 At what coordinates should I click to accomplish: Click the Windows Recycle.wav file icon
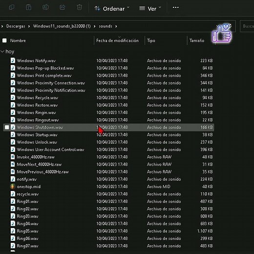coord(13,97)
